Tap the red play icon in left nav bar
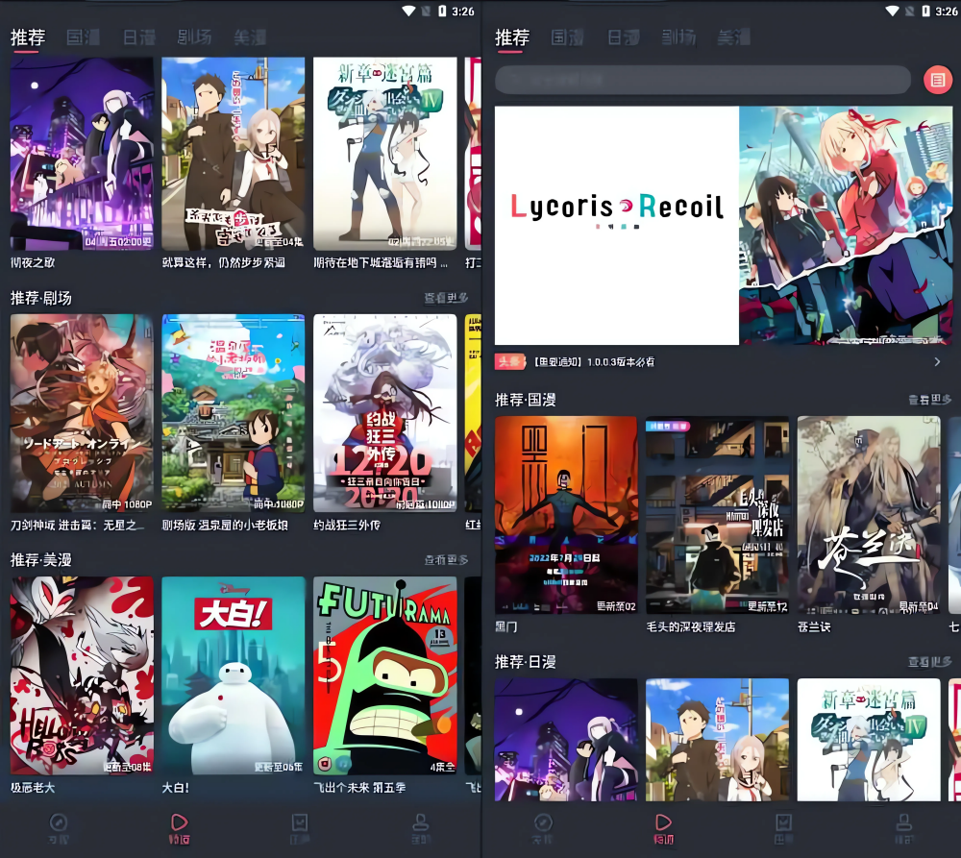This screenshot has width=961, height=858. coord(179,822)
